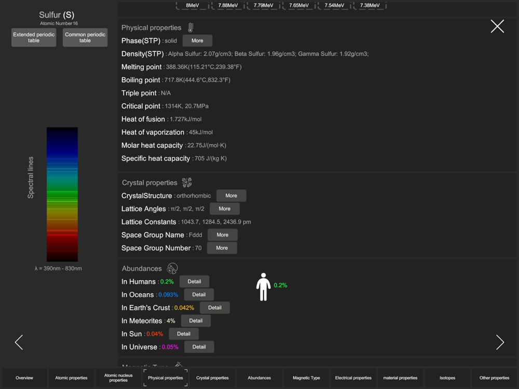
Task: Select the Magnetic Type tab
Action: 306,378
